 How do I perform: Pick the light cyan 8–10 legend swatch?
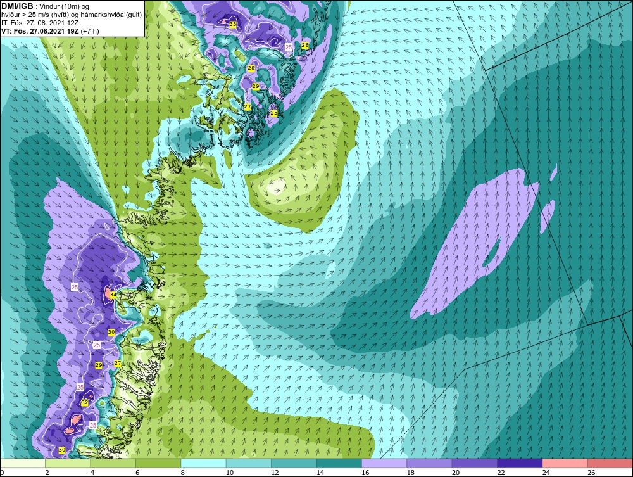tap(203, 463)
